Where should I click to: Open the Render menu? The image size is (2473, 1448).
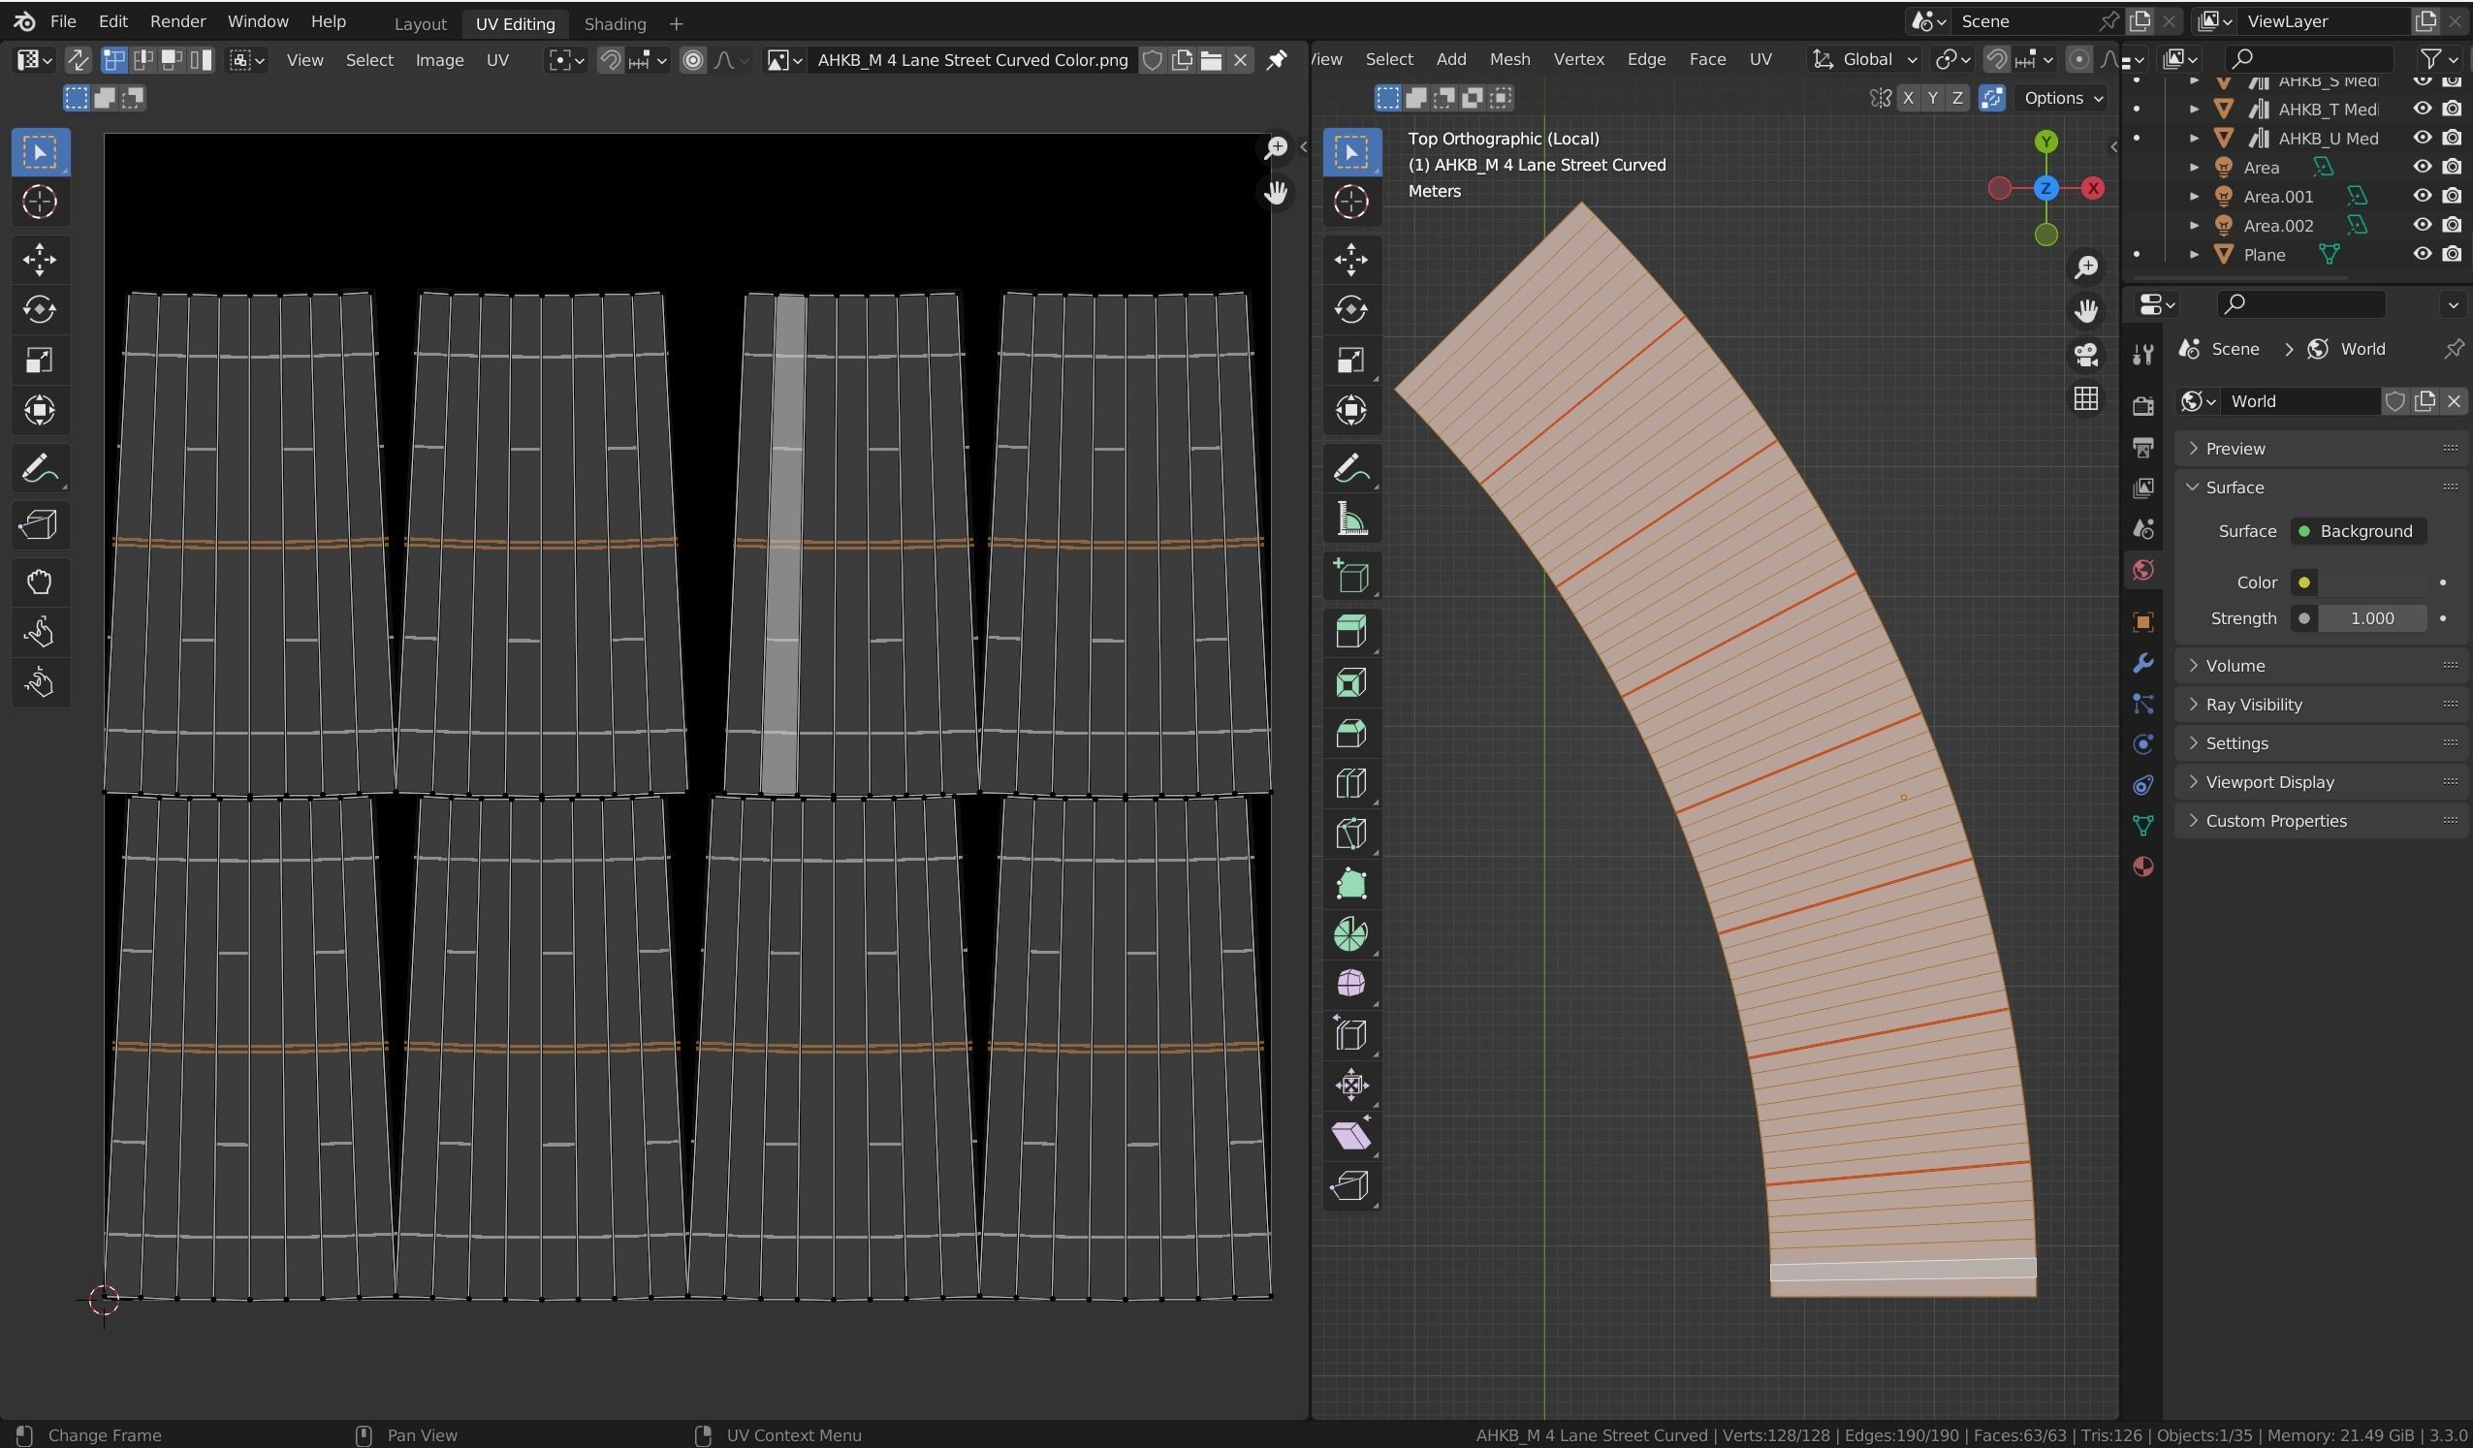[x=177, y=21]
